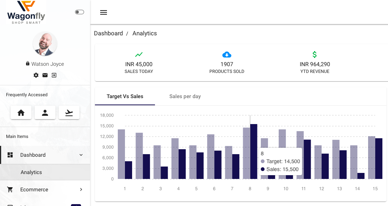The height and width of the screenshot is (206, 388).
Task: Click the Target bar for day 10
Action: (x=282, y=138)
